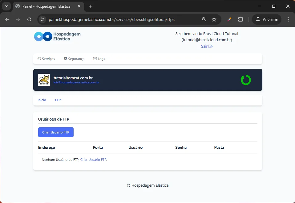The image size is (295, 203).
Task: Click the tutorial@brasilcloud.com.br email text
Action: click(207, 40)
